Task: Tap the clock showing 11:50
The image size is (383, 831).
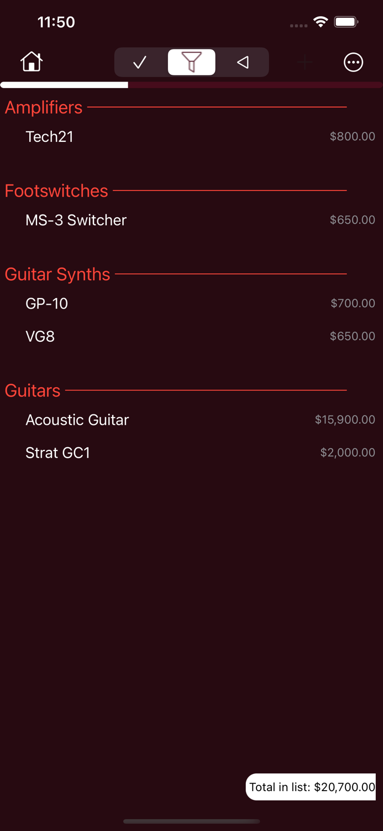Action: click(56, 22)
